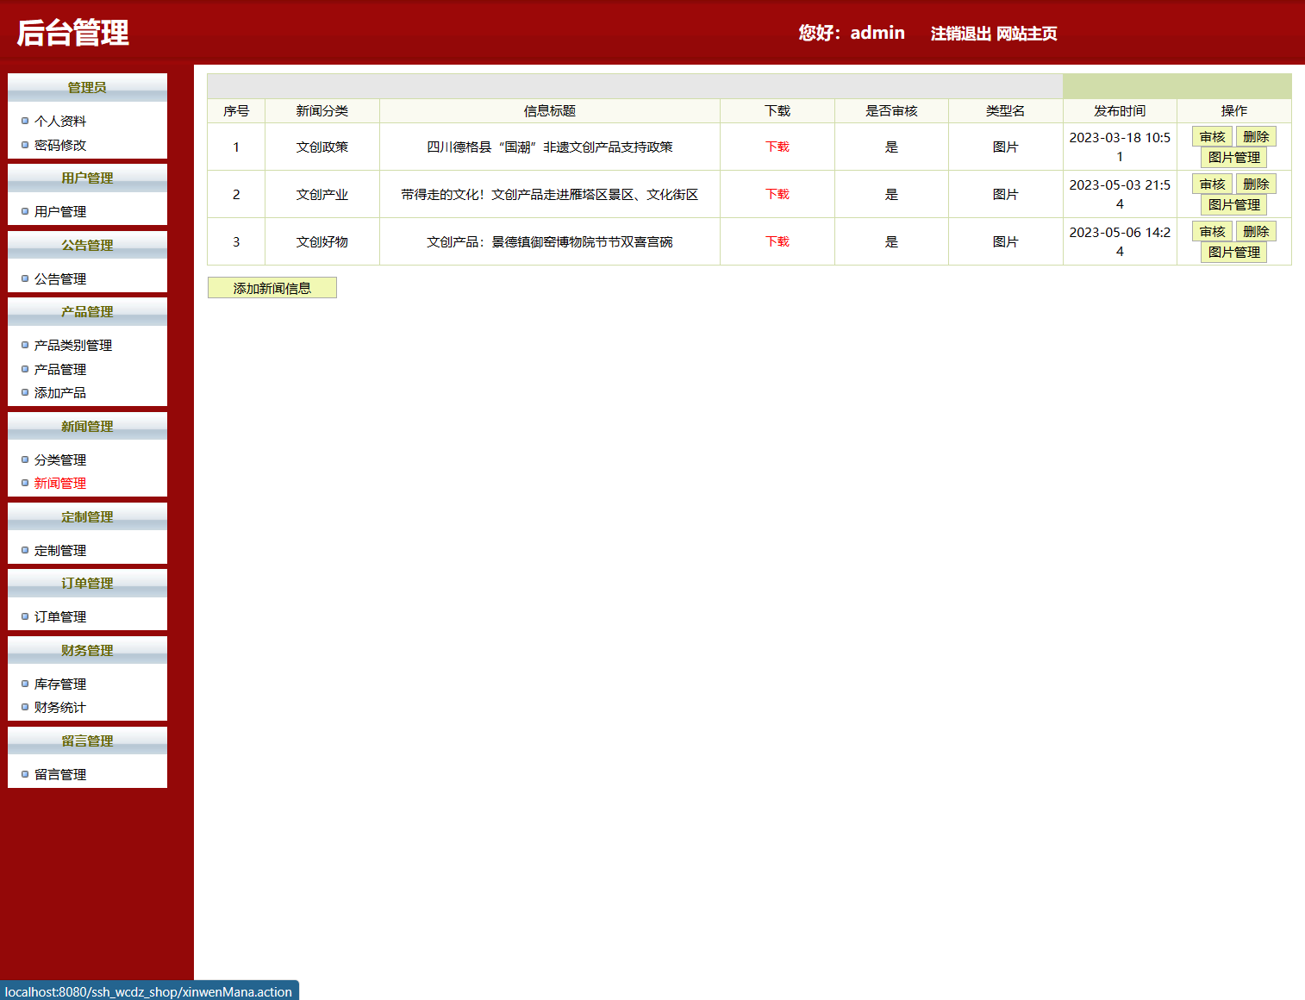Select the 文创好物 category cell
This screenshot has width=1305, height=1000.
[322, 242]
